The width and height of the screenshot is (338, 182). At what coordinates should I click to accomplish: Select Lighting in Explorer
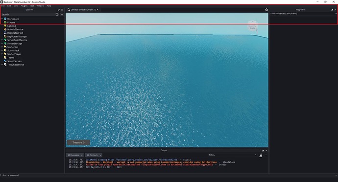click(12, 26)
